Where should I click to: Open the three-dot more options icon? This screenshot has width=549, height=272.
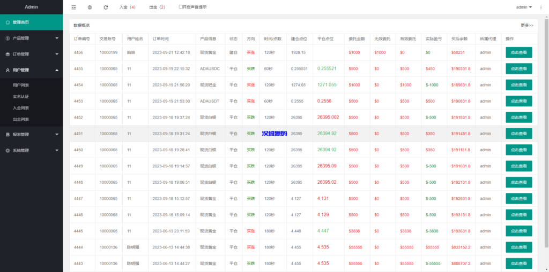pyautogui.click(x=541, y=7)
